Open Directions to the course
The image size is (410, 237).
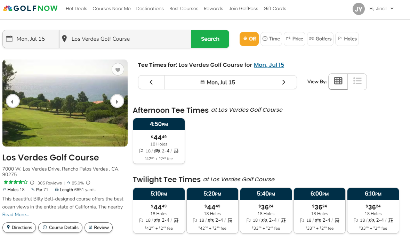point(19,228)
